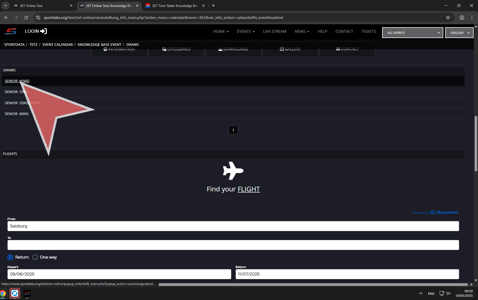Select the Return radio button
The image size is (478, 300).
(x=10, y=257)
